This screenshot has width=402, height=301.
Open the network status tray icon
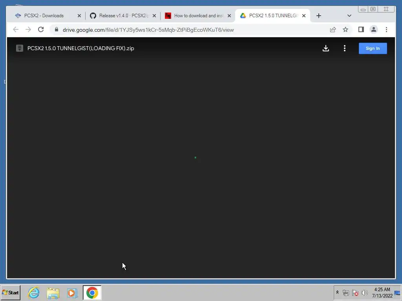(345, 292)
